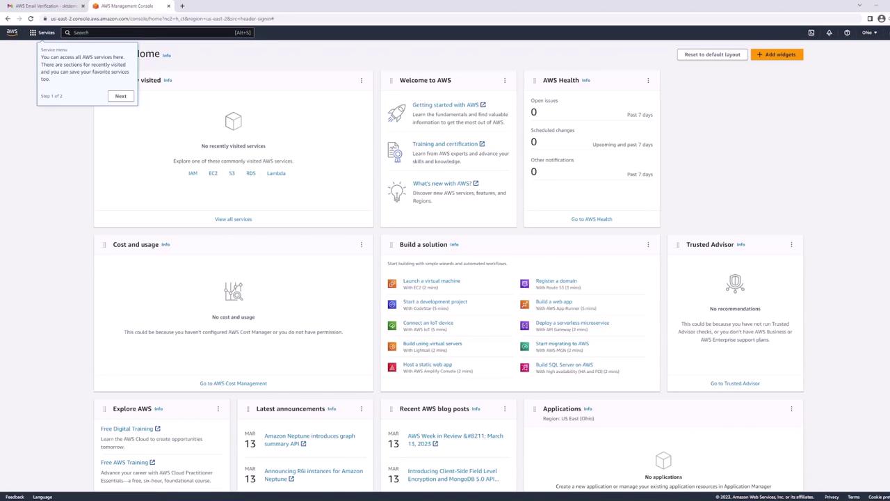Open the Services grid menu

[x=33, y=33]
